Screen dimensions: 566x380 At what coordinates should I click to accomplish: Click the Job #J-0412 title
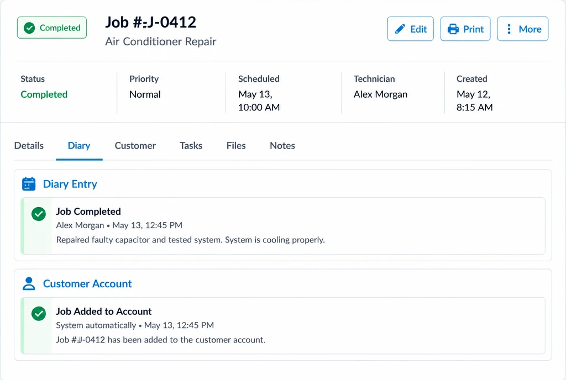pyautogui.click(x=150, y=22)
